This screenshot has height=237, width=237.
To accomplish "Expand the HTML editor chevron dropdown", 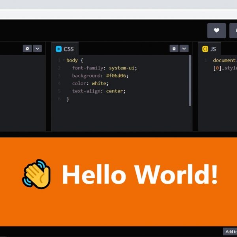I will [37, 49].
